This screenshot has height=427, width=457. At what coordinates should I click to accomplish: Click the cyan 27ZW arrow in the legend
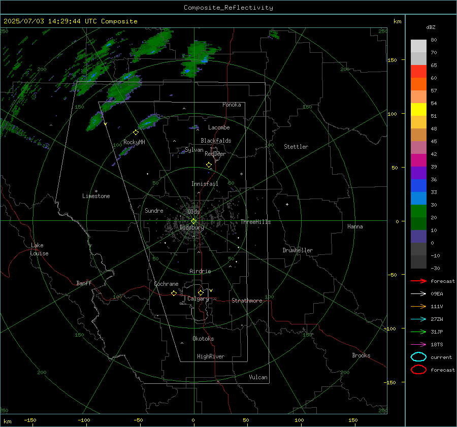tap(418, 319)
